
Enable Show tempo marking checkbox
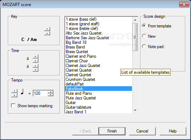(13, 105)
